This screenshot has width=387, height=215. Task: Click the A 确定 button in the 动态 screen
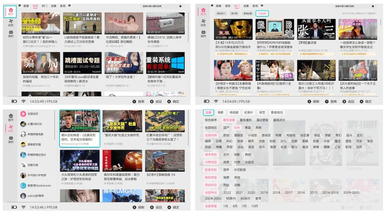(173, 207)
